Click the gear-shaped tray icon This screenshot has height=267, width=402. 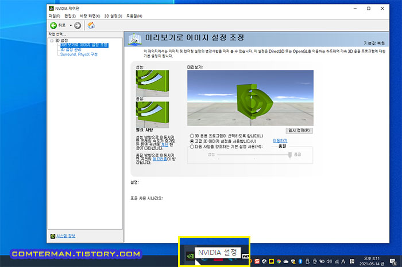[x=264, y=261]
